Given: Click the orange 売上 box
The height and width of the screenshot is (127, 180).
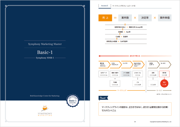Looking at the screenshot, I should coord(105,18).
